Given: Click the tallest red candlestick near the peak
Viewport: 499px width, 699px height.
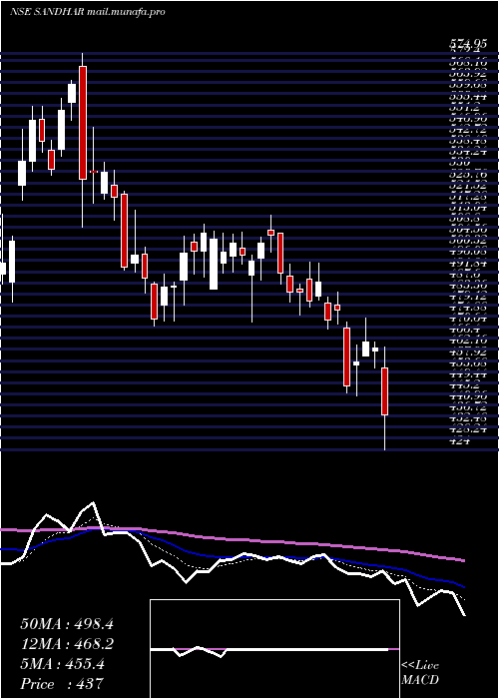Looking at the screenshot, I should (83, 123).
